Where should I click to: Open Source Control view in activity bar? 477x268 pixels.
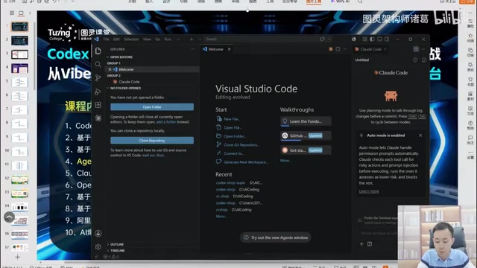click(x=98, y=77)
